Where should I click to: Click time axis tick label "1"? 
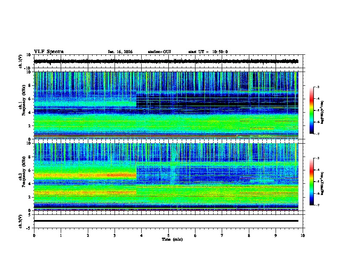61,236
